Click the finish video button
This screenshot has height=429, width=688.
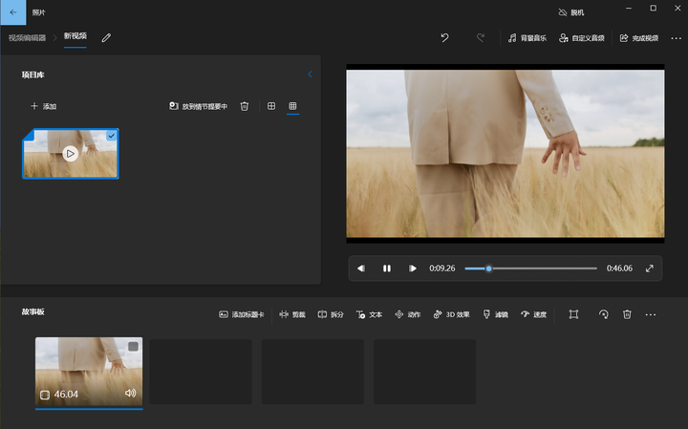click(x=639, y=38)
